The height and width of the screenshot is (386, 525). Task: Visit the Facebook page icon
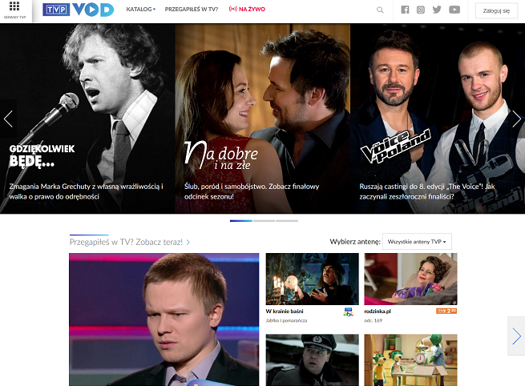[x=405, y=10]
